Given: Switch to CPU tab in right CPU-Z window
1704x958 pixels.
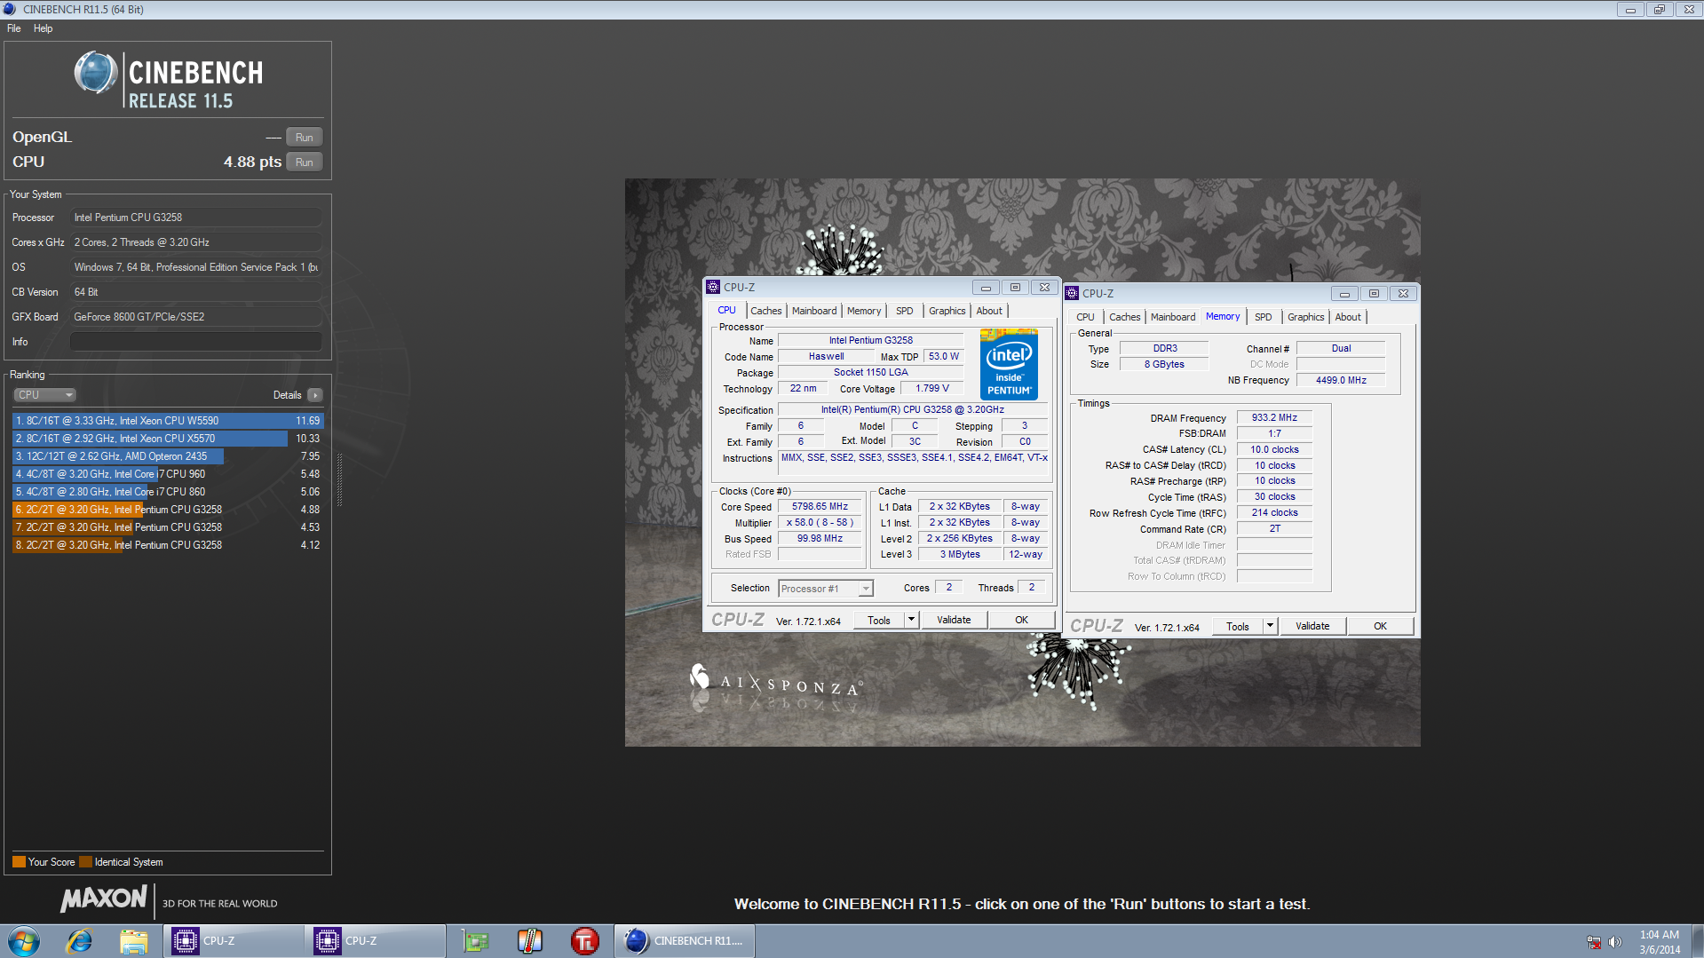Looking at the screenshot, I should tap(1085, 317).
